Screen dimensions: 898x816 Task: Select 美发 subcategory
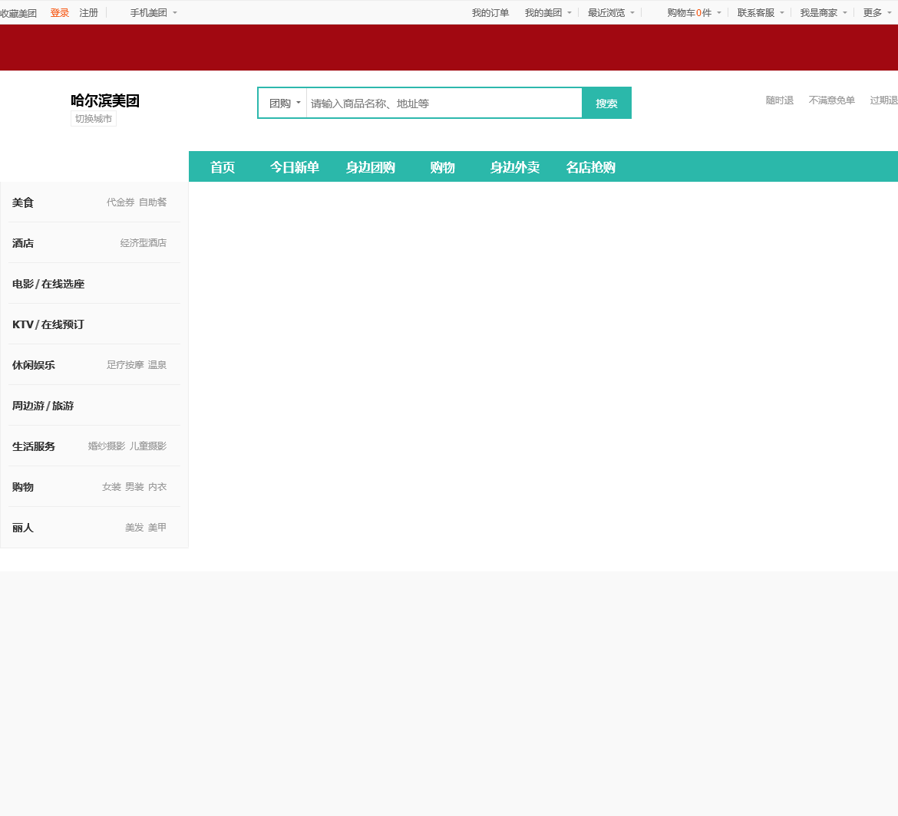click(x=134, y=527)
